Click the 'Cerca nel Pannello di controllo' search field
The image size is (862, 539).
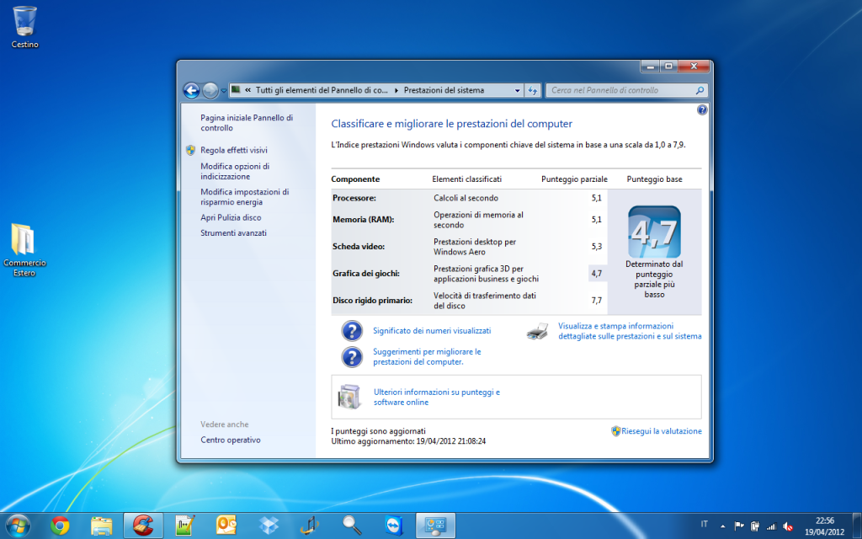point(621,90)
